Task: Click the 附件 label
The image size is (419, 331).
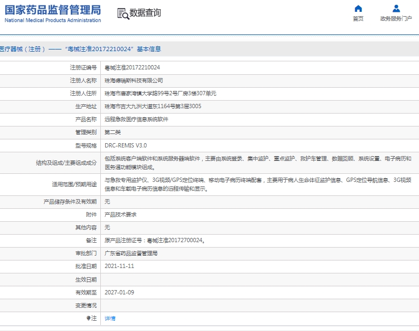Action: coord(91,214)
